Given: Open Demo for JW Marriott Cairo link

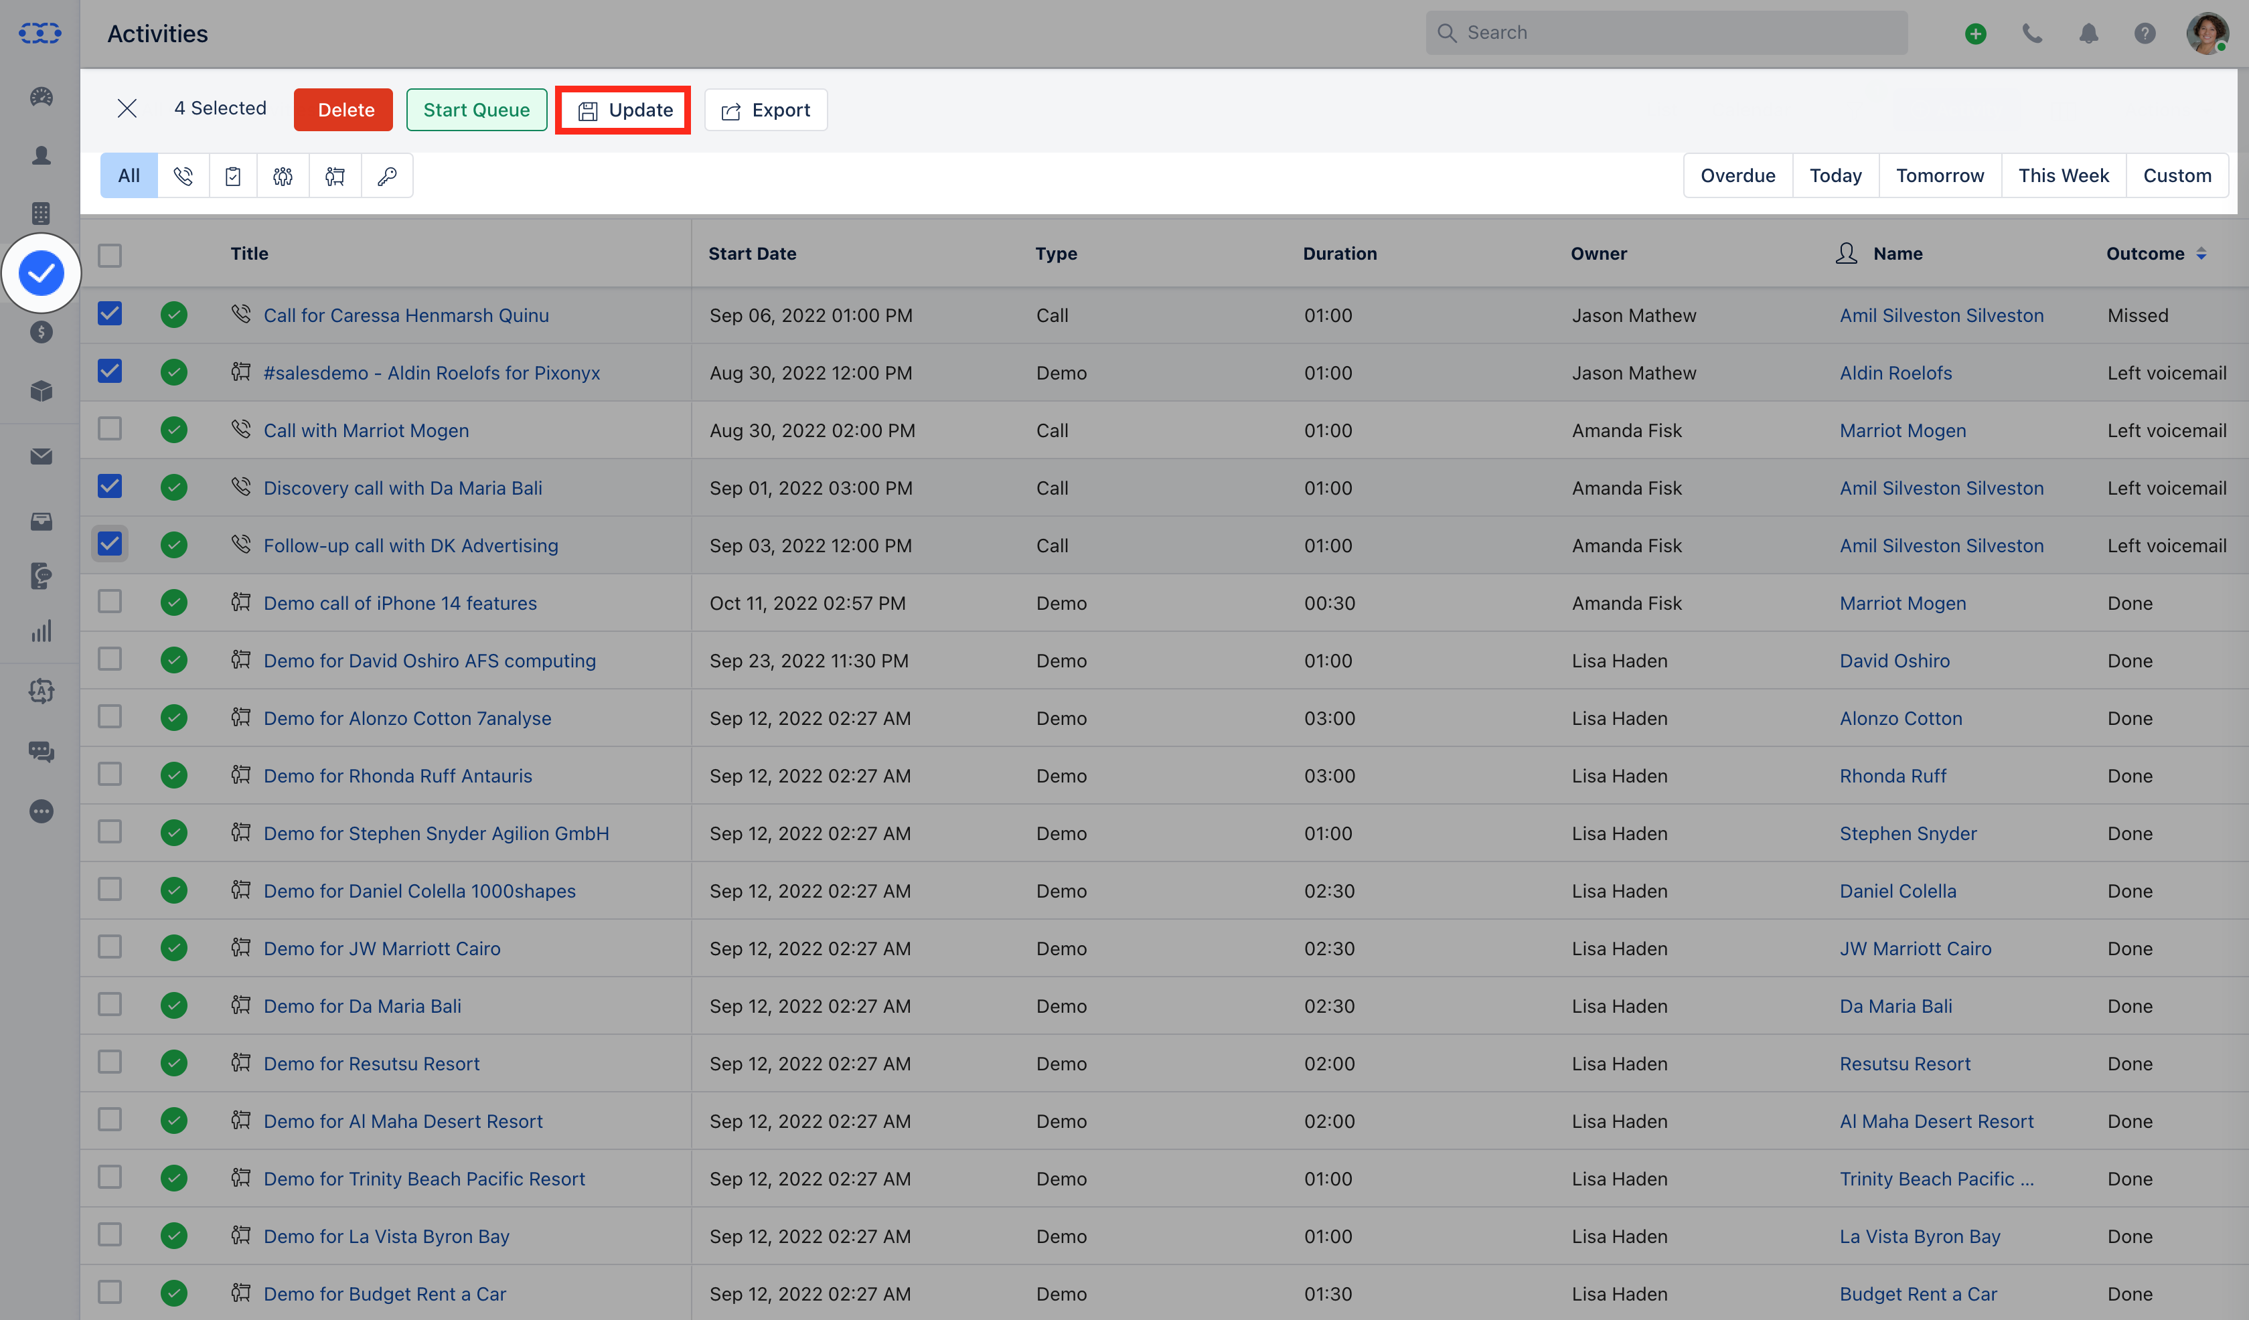Looking at the screenshot, I should coord(382,948).
